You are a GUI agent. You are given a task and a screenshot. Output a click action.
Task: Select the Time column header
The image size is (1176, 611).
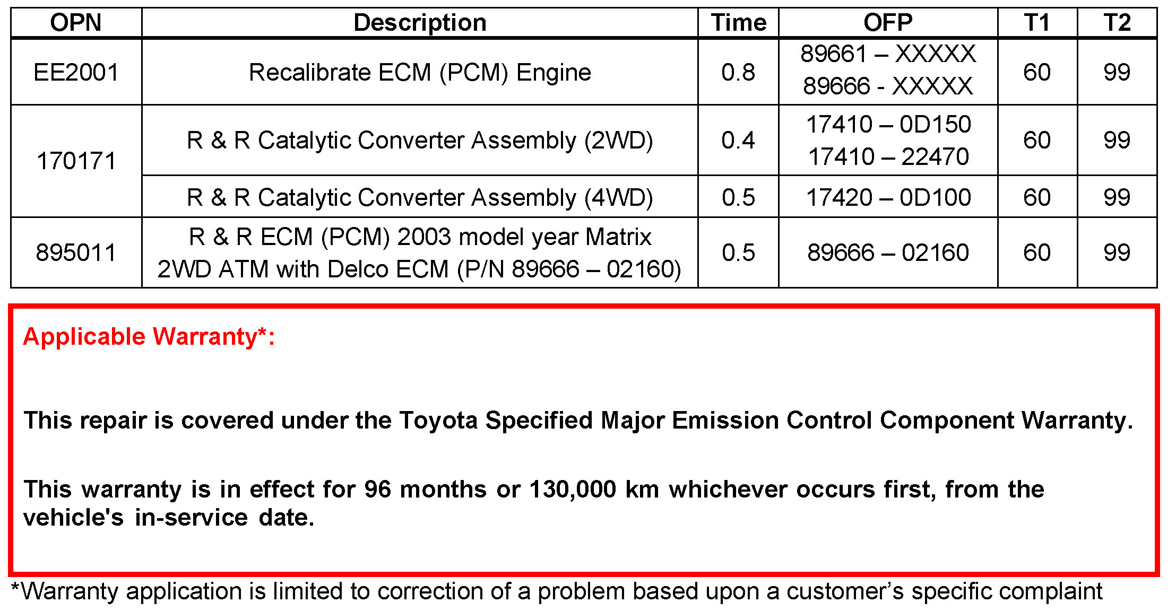[x=739, y=23]
